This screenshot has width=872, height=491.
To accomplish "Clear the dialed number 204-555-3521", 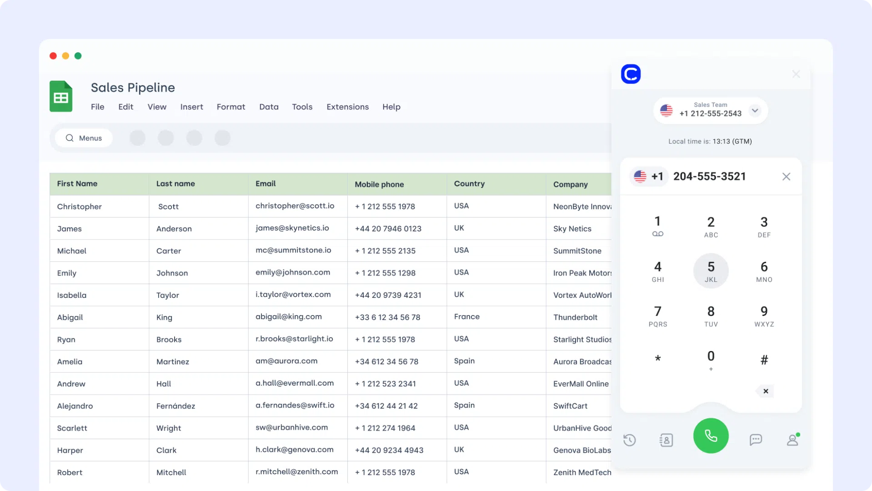I will (x=786, y=176).
